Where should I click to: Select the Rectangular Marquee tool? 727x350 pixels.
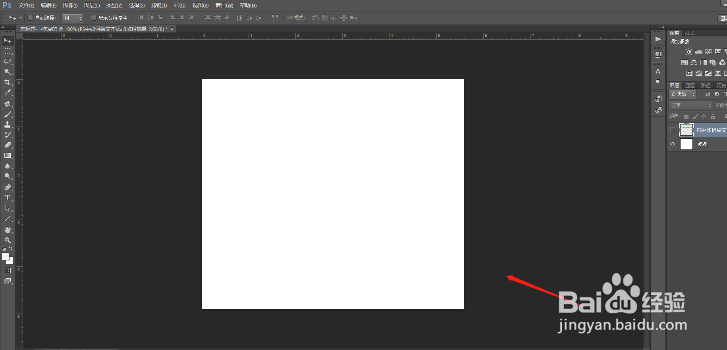[8, 51]
